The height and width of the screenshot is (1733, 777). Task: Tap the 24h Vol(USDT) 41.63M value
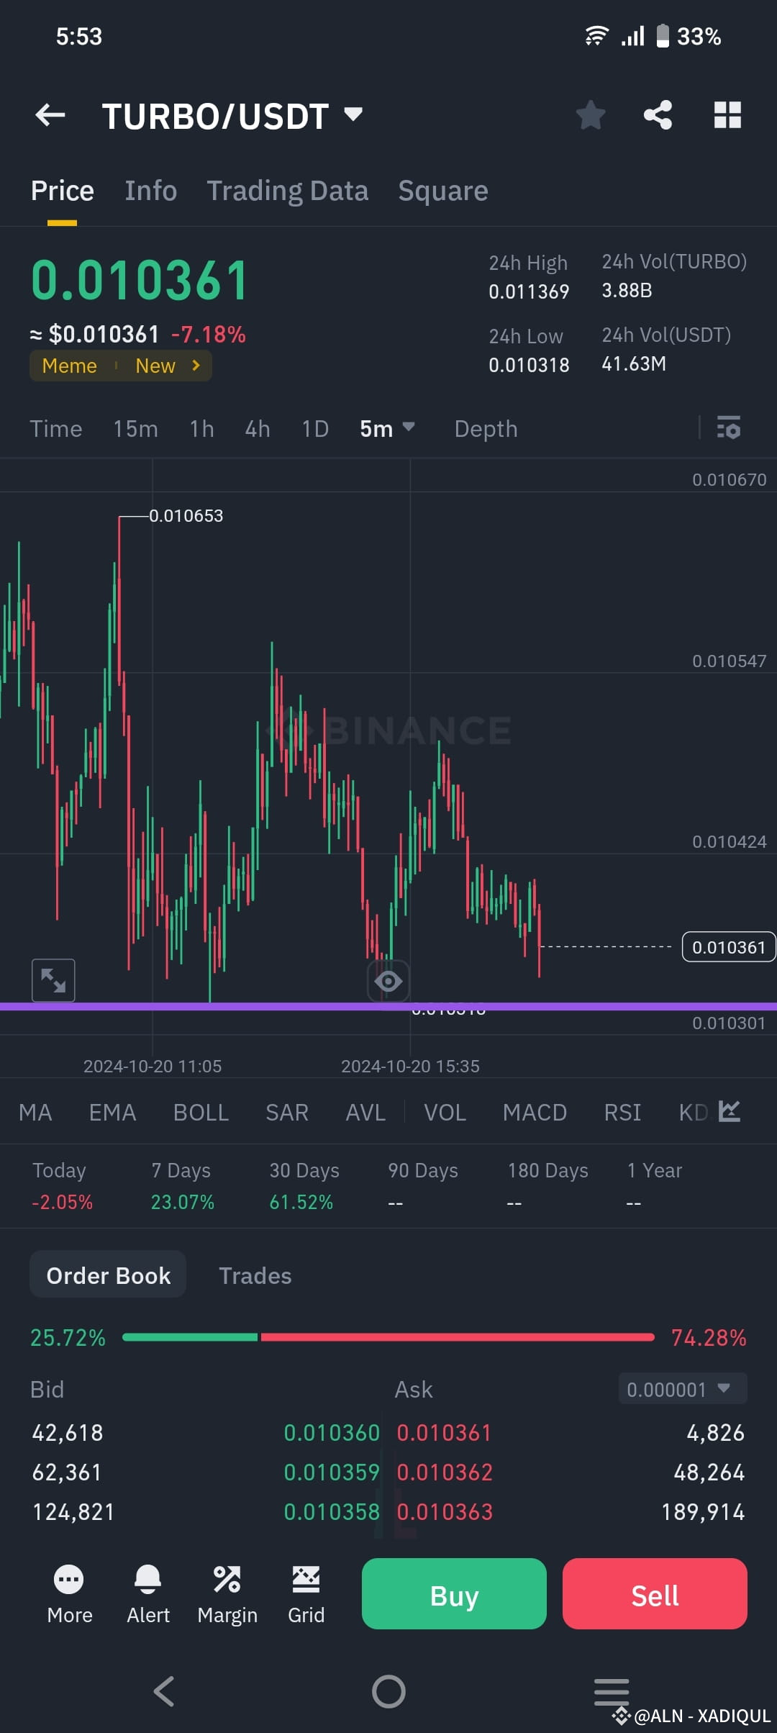coord(634,363)
